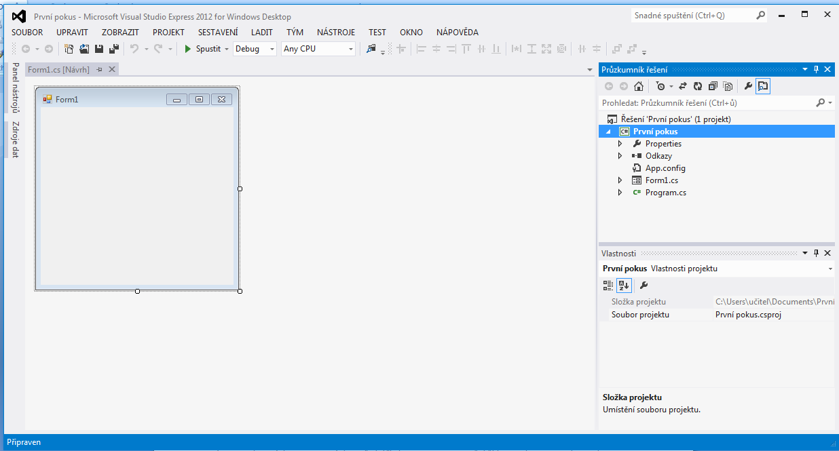The image size is (839, 451).
Task: Click the Home icon in Průzkumník řešení
Action: 639,86
